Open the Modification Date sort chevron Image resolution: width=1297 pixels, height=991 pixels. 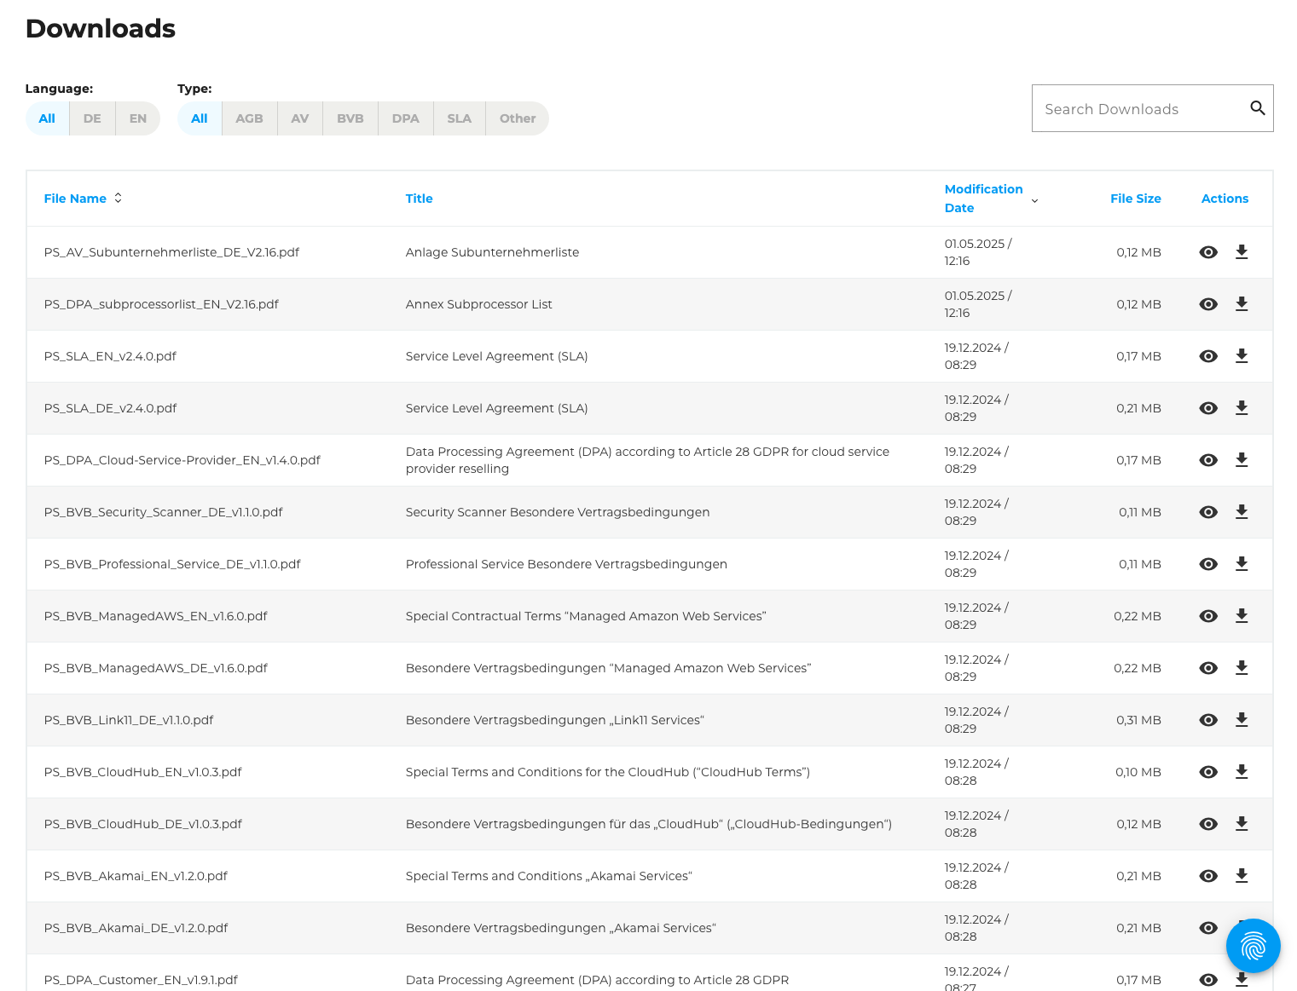[x=1034, y=200]
